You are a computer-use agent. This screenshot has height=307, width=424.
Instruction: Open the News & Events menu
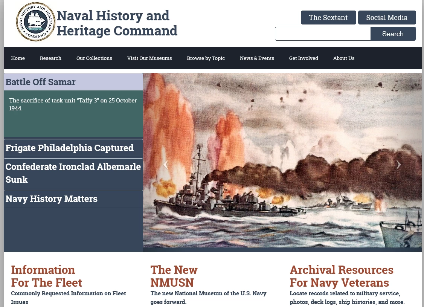257,58
